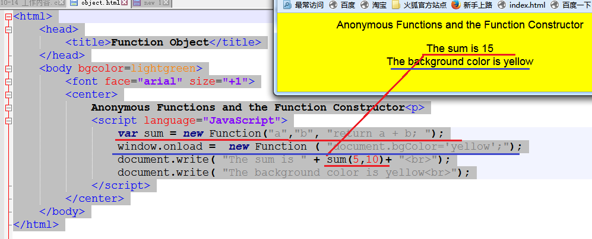Click the folder icon beside 火狐官方站点
Viewport: 592px width, 239px height.
click(x=396, y=5)
